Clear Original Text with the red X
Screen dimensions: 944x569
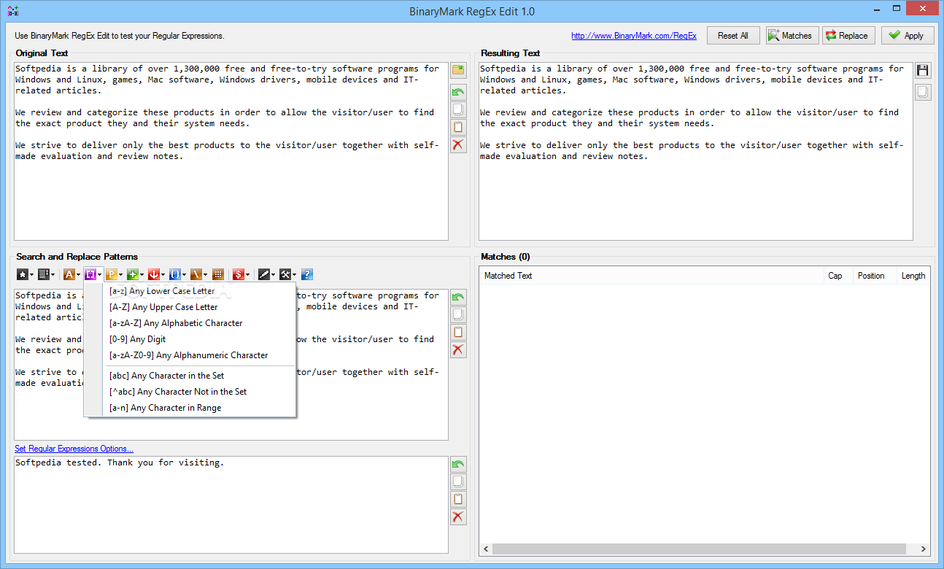coord(458,144)
